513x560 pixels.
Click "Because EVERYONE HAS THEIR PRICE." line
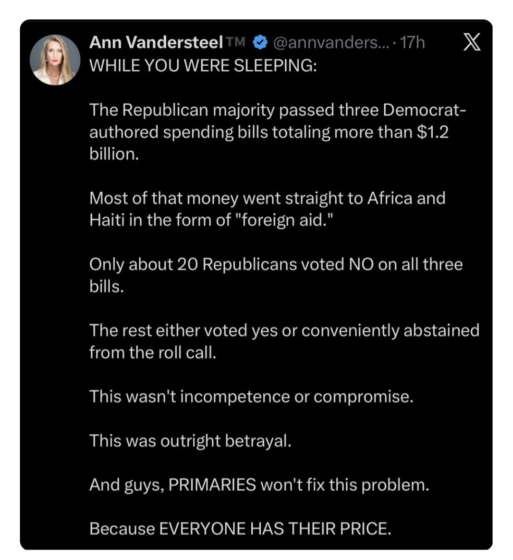tap(240, 529)
